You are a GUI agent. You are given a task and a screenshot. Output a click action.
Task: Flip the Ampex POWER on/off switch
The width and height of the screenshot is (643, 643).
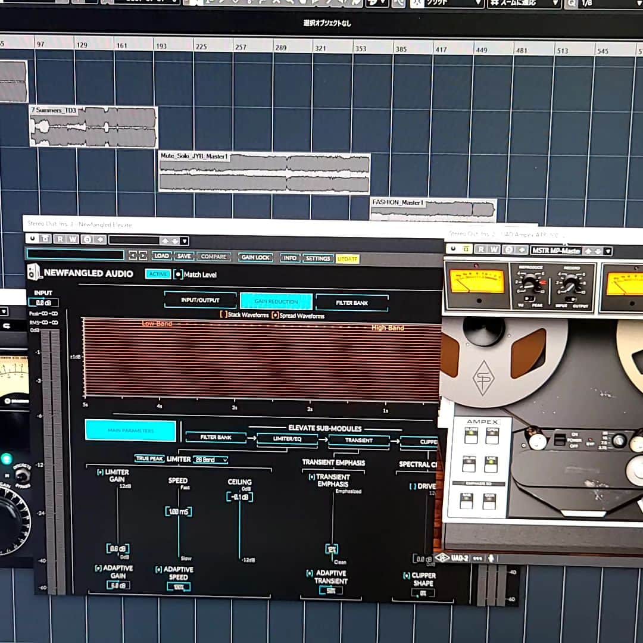(x=559, y=439)
